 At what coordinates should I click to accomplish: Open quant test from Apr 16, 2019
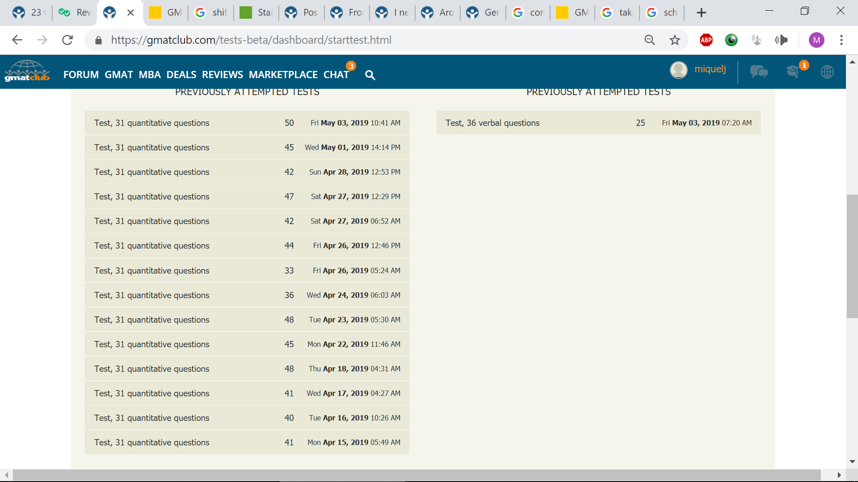247,418
